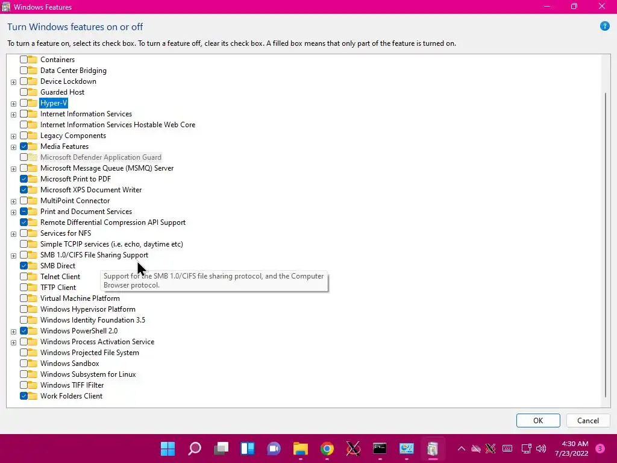The height and width of the screenshot is (463, 617).
Task: Select Windows TIFF IFilter label
Action: point(72,385)
